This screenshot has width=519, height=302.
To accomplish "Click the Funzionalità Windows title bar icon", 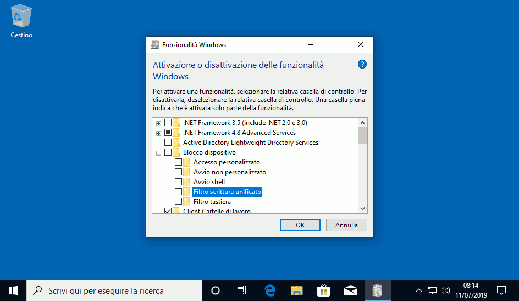I will pyautogui.click(x=154, y=45).
